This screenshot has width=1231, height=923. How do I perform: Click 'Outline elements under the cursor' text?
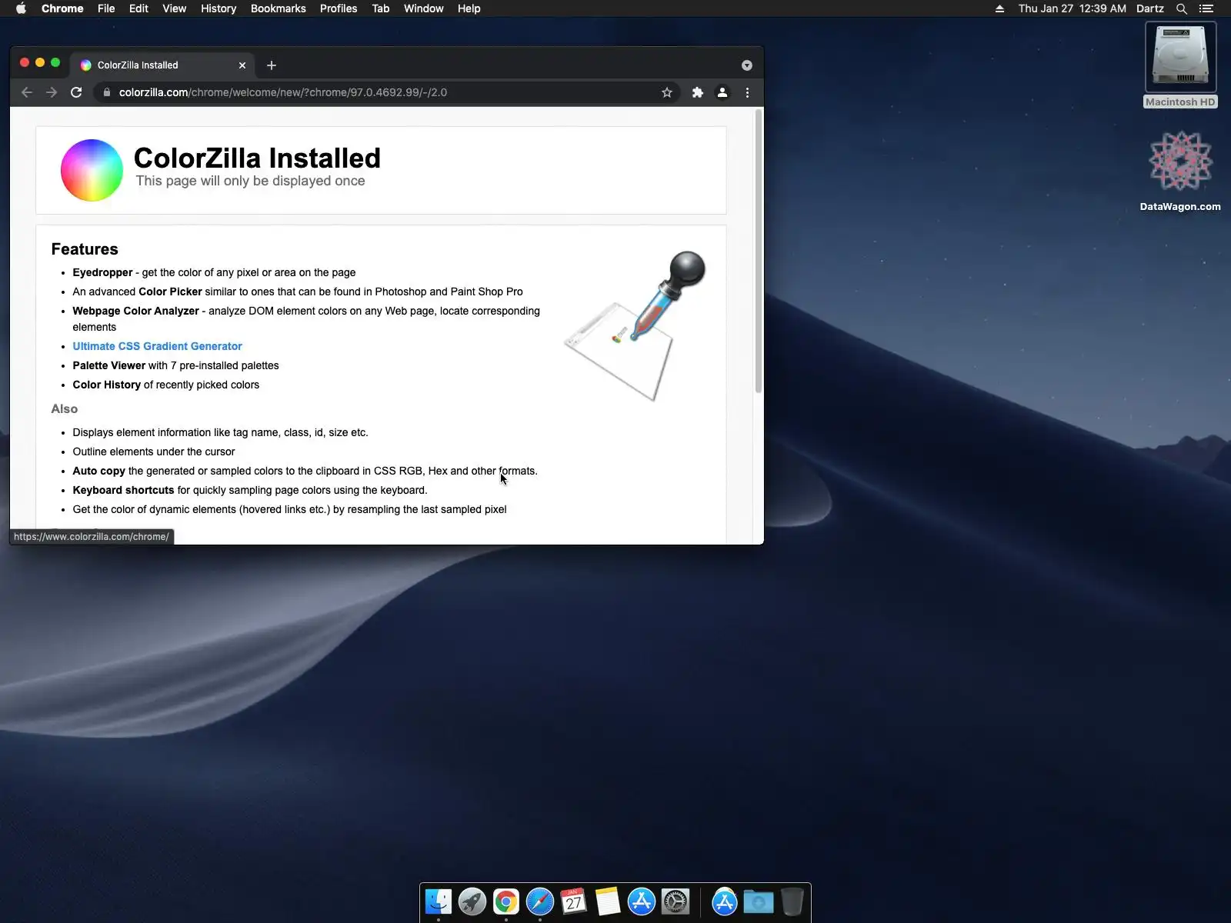(154, 452)
